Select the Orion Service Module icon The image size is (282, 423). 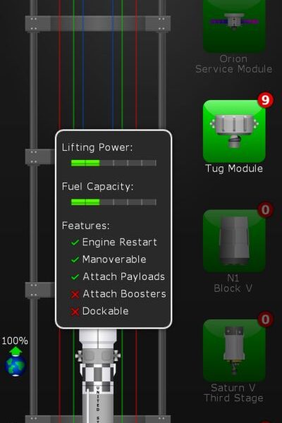point(234,26)
